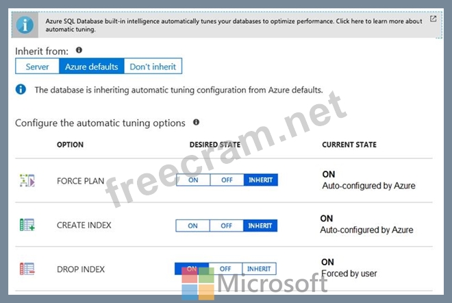This screenshot has height=303, width=452.
Task: Click info icon next to Configure automatic tuning options
Action: click(197, 123)
